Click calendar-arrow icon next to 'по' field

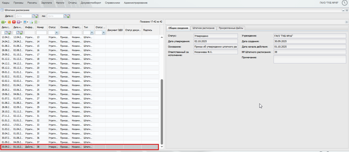[68, 16]
